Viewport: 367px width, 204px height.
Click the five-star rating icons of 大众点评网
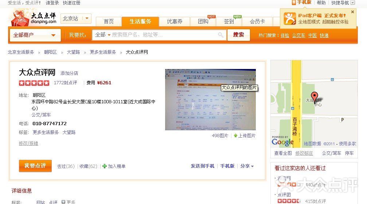click(x=34, y=83)
